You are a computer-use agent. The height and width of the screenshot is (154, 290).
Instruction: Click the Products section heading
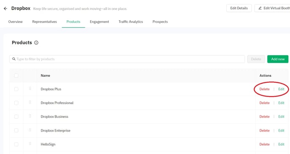pos(22,43)
